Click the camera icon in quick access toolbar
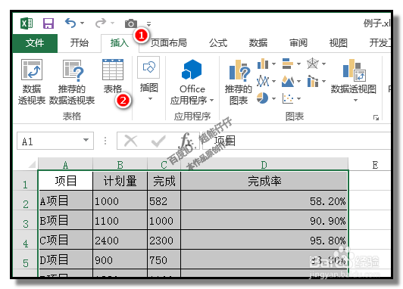Image resolution: width=403 pixels, height=289 pixels. coord(130,23)
